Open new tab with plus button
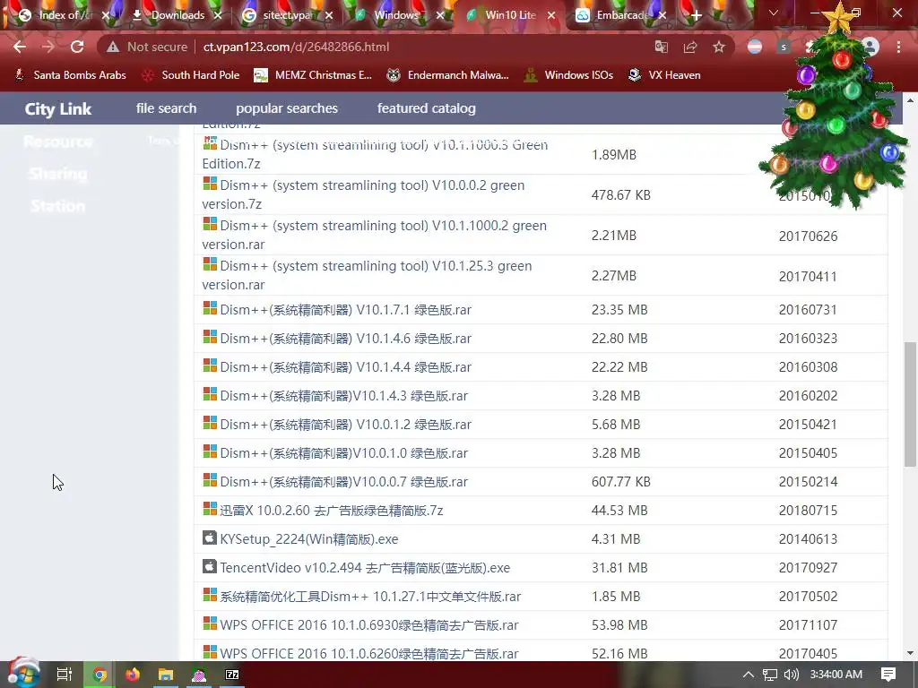 696,16
